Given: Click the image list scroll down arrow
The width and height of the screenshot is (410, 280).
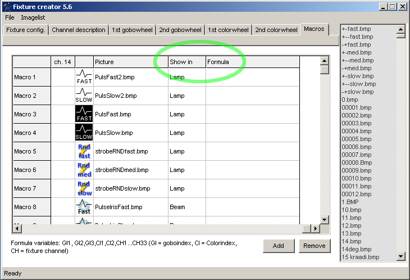Looking at the screenshot, I should pyautogui.click(x=400, y=256).
